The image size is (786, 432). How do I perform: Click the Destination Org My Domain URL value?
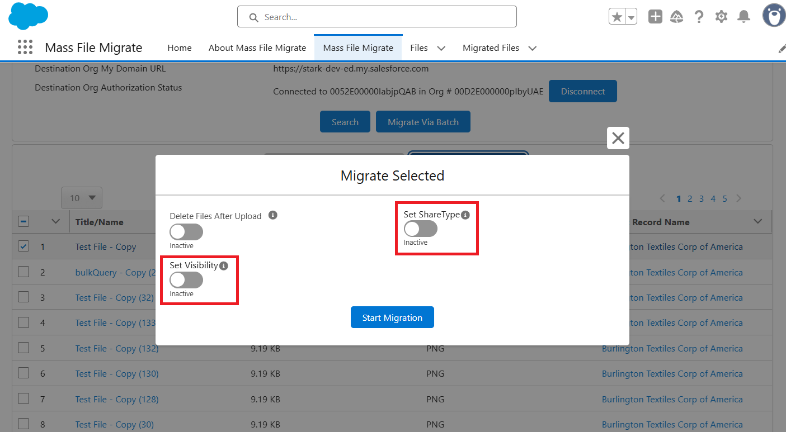click(x=351, y=69)
